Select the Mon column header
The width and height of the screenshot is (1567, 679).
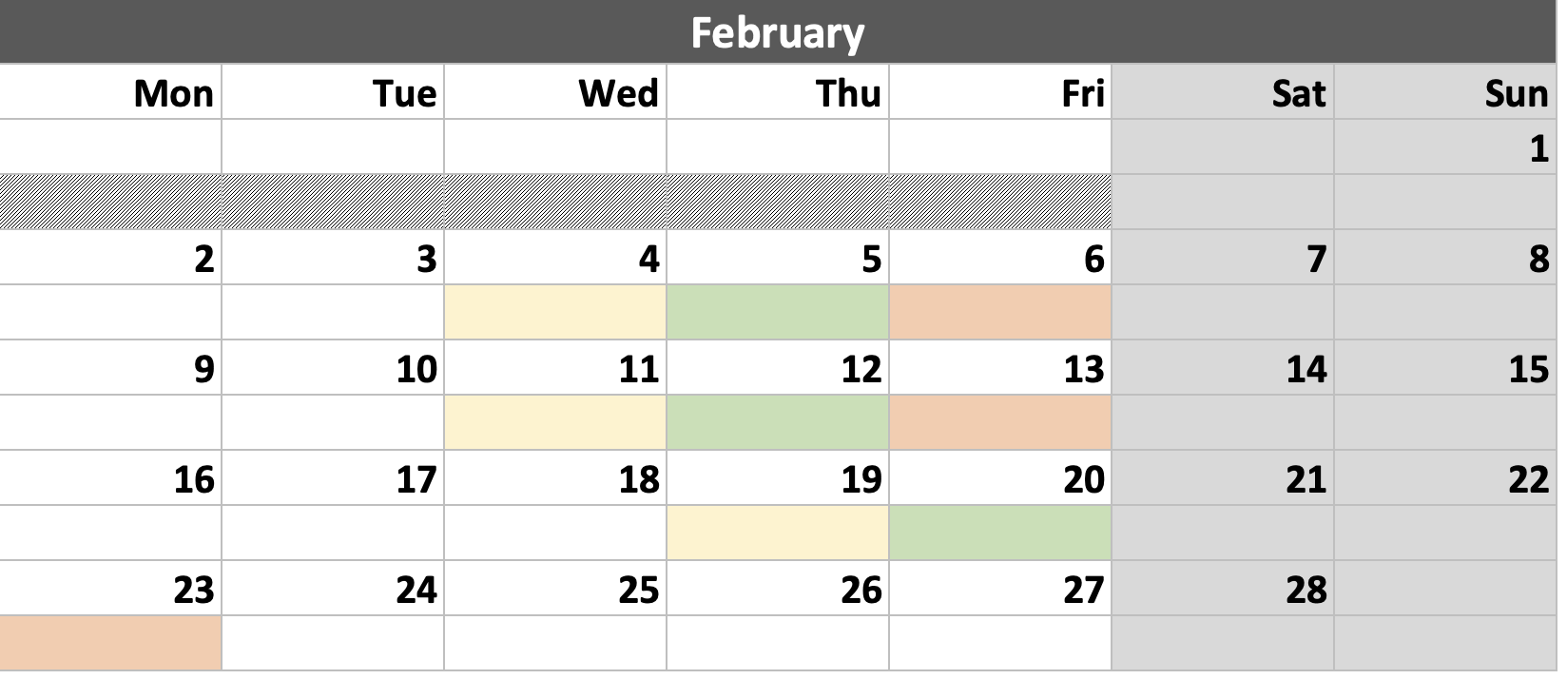coord(110,92)
